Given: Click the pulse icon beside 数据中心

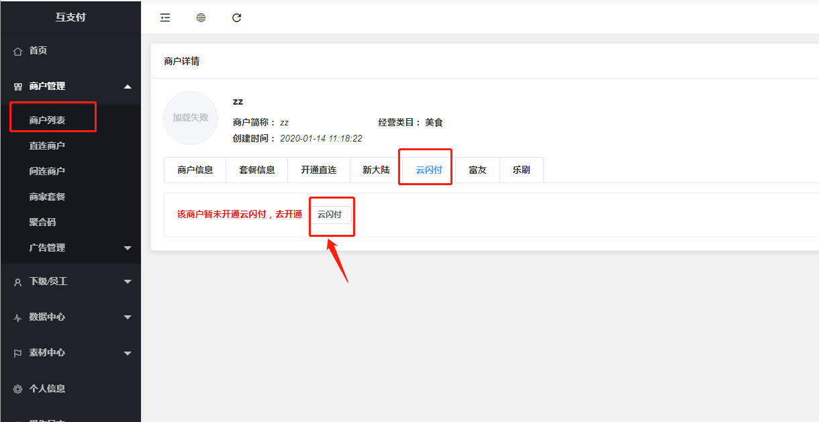Looking at the screenshot, I should point(18,318).
